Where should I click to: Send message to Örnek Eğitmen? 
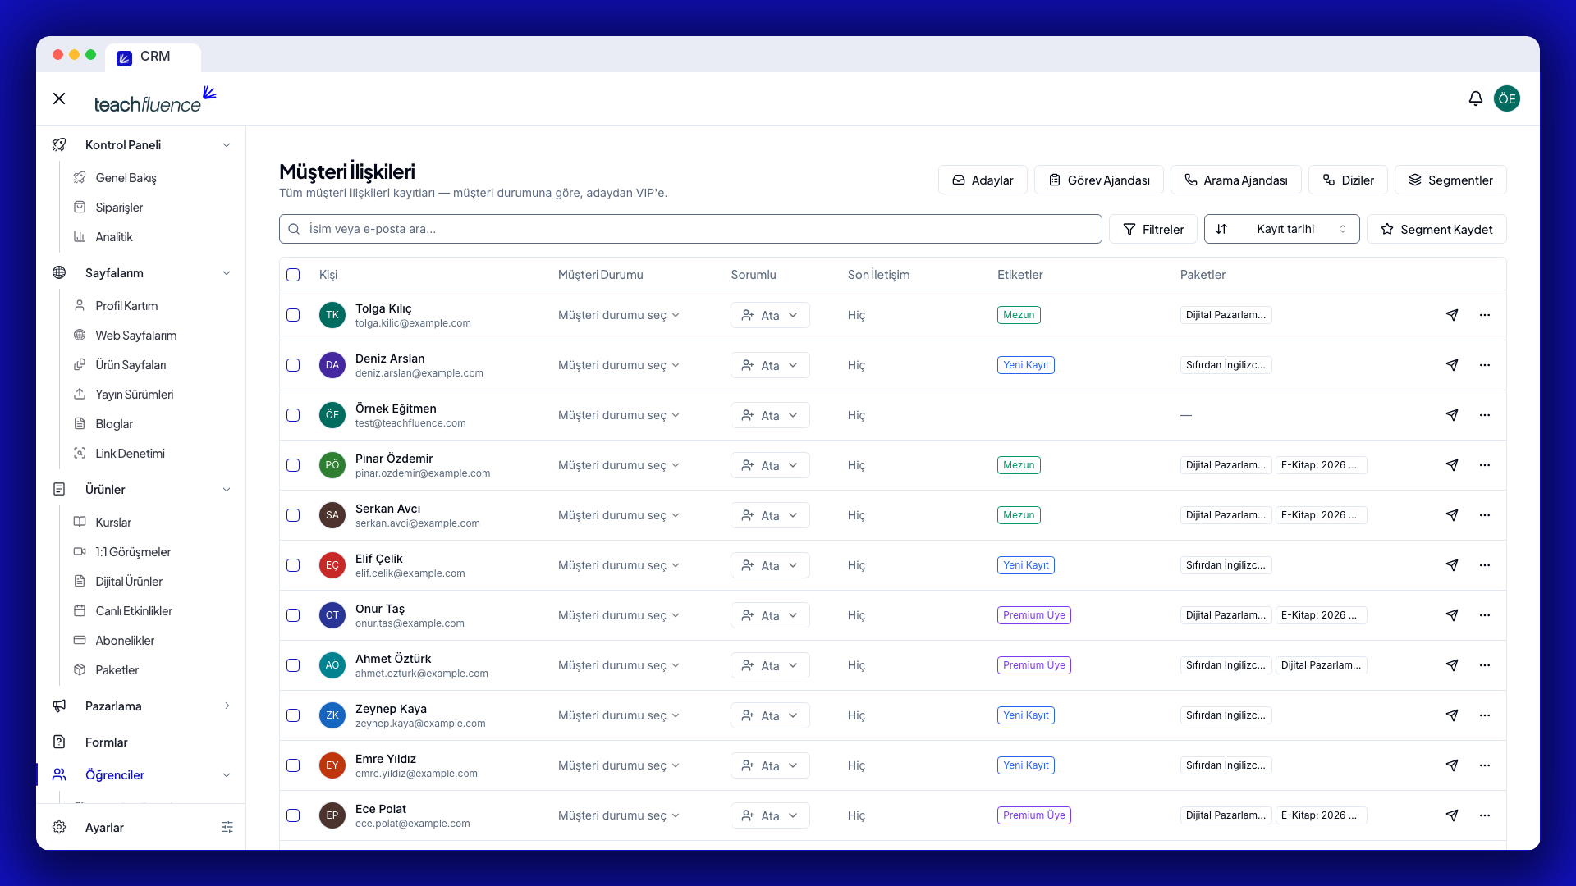point(1451,415)
